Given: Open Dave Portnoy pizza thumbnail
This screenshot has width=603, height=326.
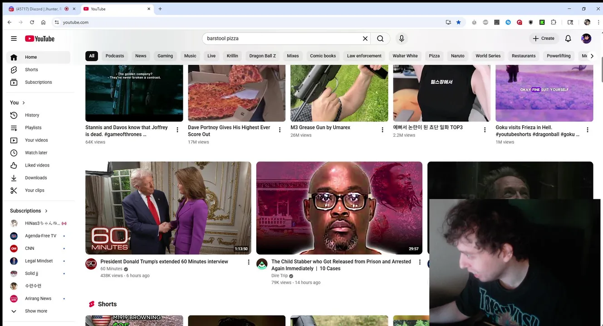Looking at the screenshot, I should click(237, 93).
